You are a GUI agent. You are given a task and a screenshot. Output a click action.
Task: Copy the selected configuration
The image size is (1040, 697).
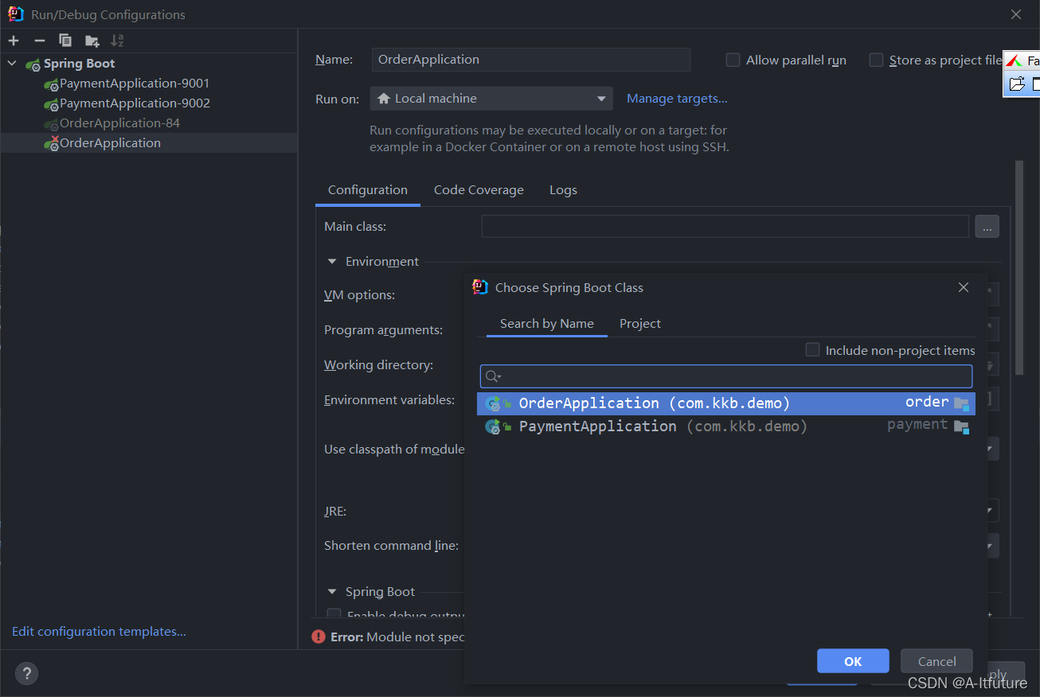(65, 41)
